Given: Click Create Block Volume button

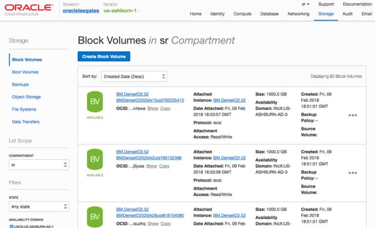Looking at the screenshot, I should coord(104,57).
